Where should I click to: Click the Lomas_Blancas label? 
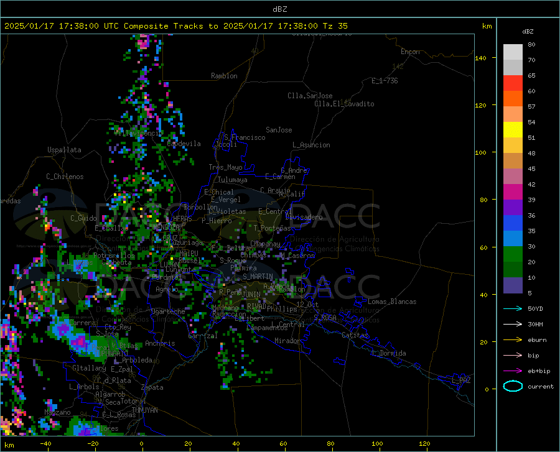392,302
